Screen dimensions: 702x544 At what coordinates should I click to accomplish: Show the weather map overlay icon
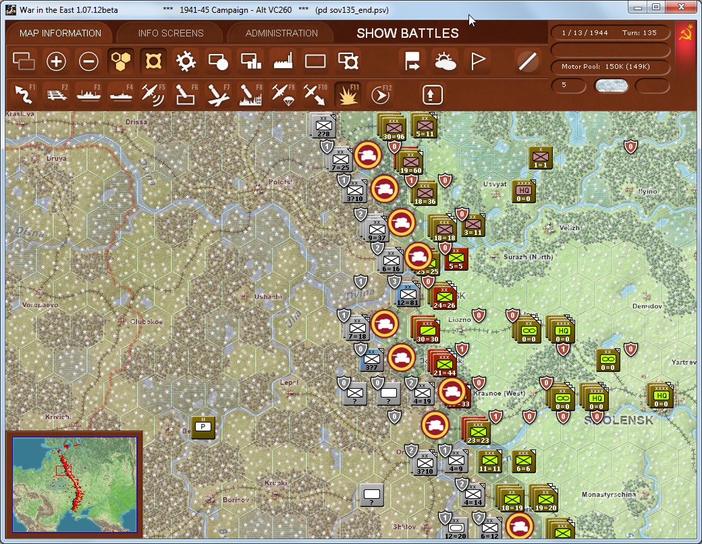point(445,61)
